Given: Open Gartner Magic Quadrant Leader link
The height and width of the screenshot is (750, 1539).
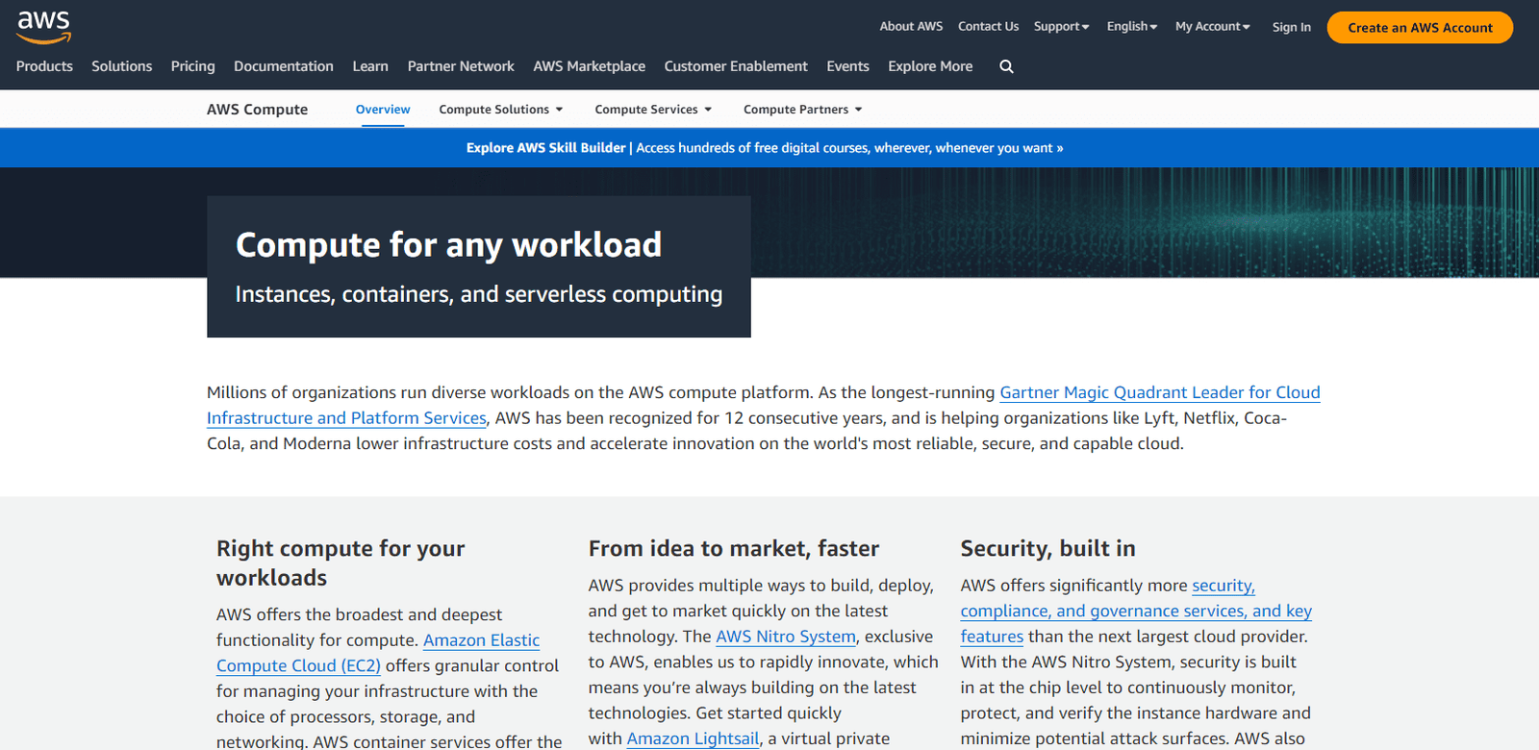Looking at the screenshot, I should pyautogui.click(x=1159, y=392).
